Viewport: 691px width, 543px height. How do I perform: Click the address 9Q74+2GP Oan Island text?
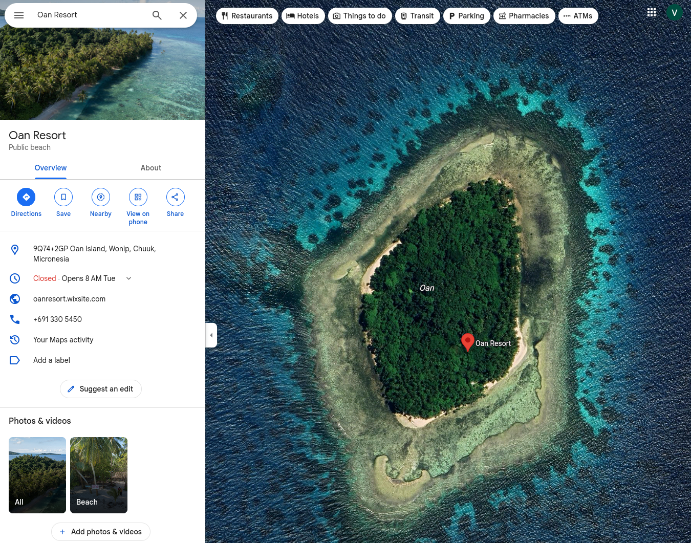95,254
